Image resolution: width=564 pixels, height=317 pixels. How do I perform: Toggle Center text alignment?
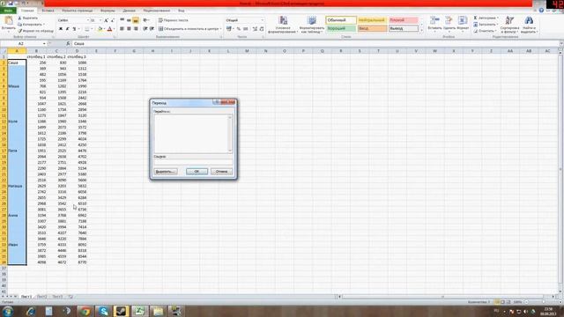129,29
